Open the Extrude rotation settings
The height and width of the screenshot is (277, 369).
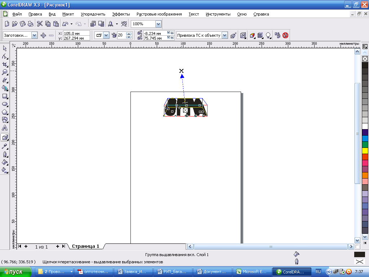point(243,35)
